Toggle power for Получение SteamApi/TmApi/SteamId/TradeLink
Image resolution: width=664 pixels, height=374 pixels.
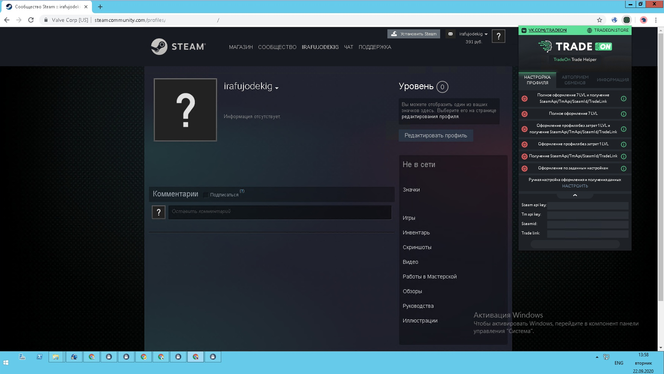(x=525, y=157)
